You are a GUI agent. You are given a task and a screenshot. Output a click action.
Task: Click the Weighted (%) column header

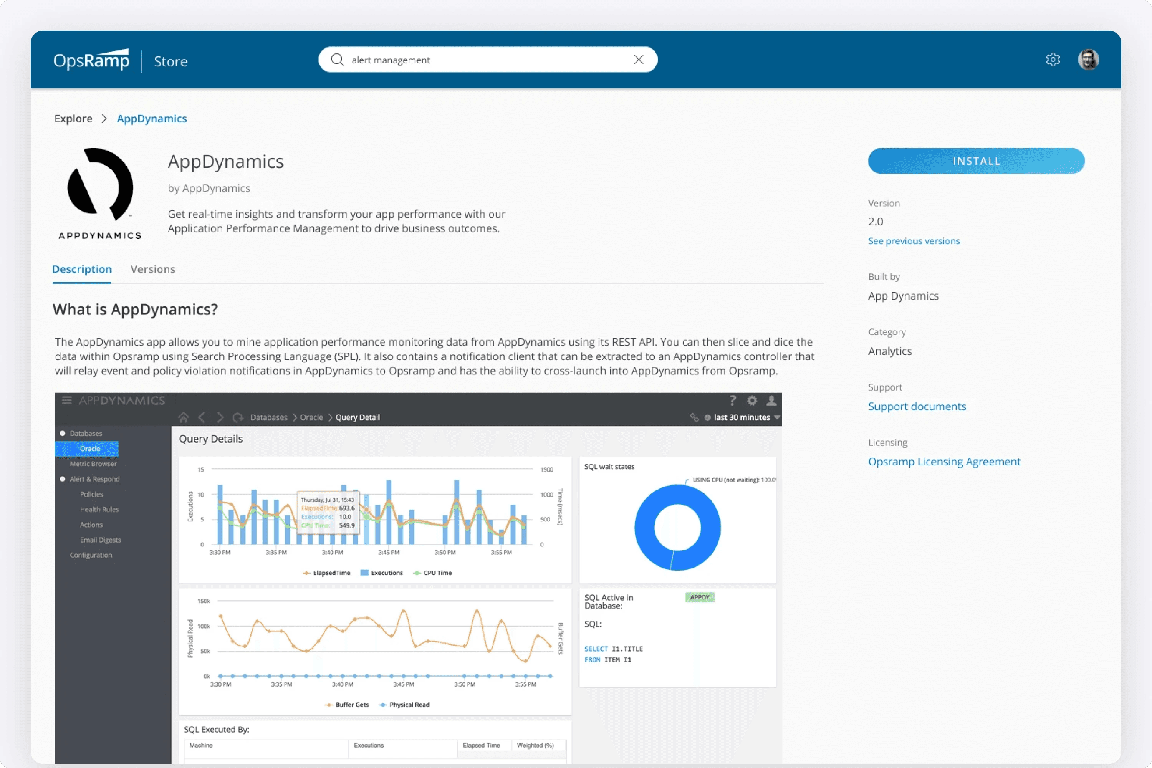(535, 745)
